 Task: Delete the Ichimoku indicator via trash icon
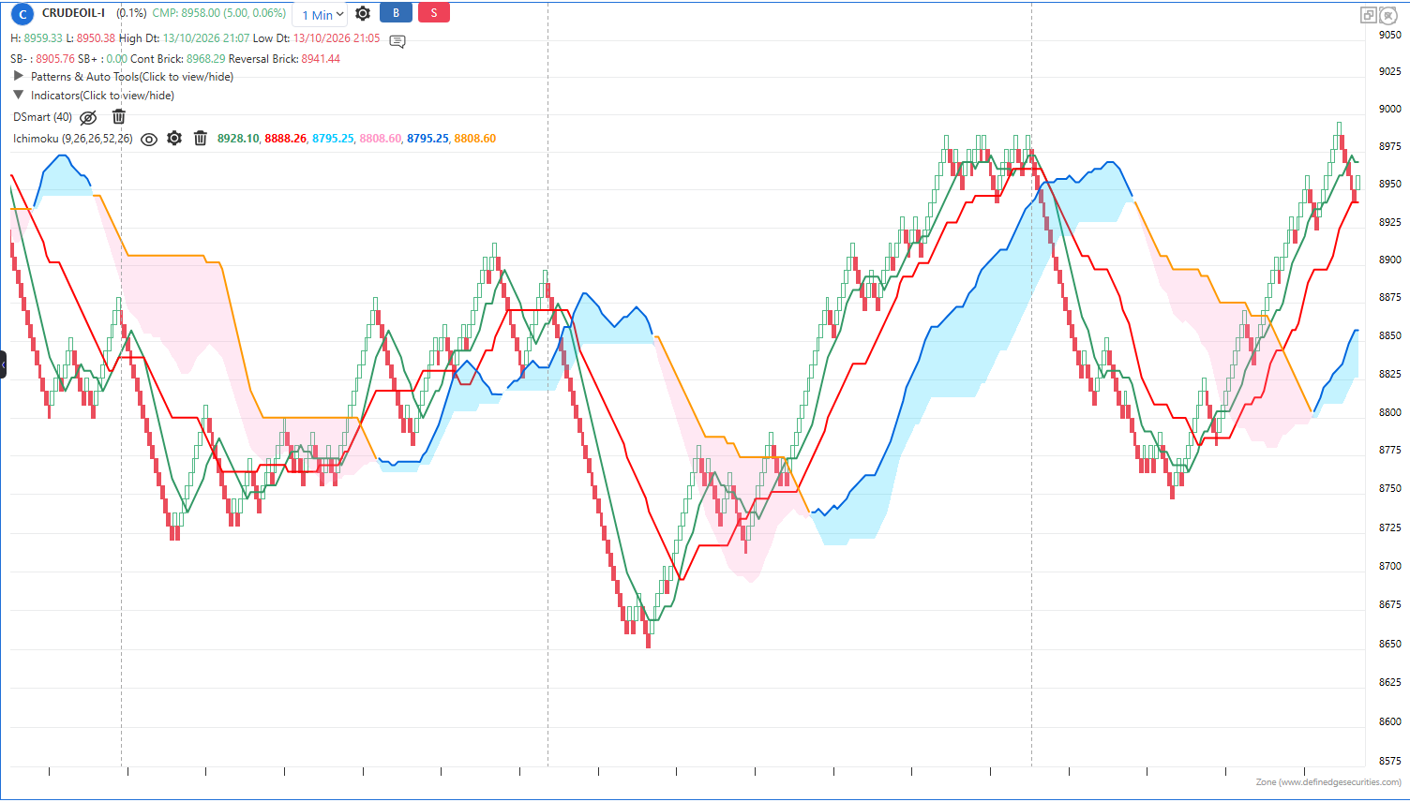(201, 139)
